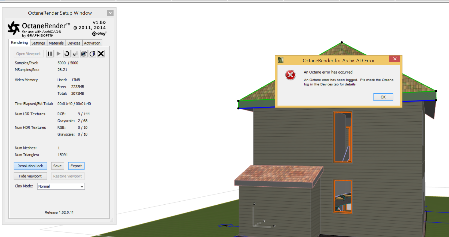Activate the AF autofocus picker tool
This screenshot has width=449, height=237.
(75, 54)
